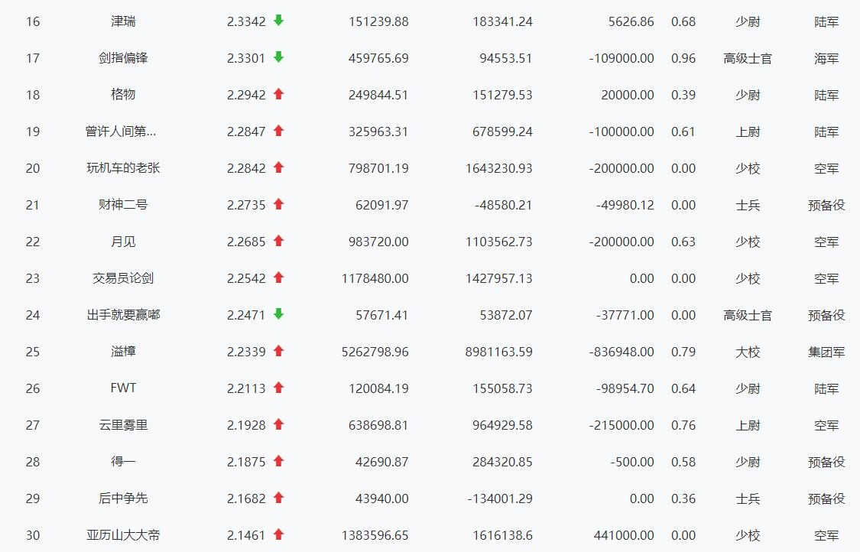Click the name 交易员论剑
Image resolution: width=860 pixels, height=552 pixels.
pyautogui.click(x=123, y=278)
